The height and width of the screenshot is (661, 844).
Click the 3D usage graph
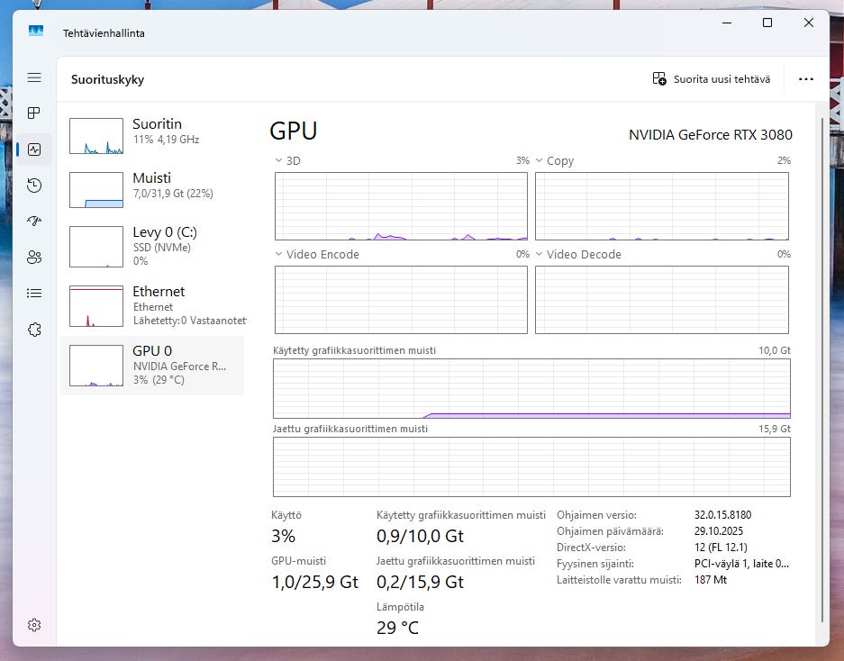point(401,206)
